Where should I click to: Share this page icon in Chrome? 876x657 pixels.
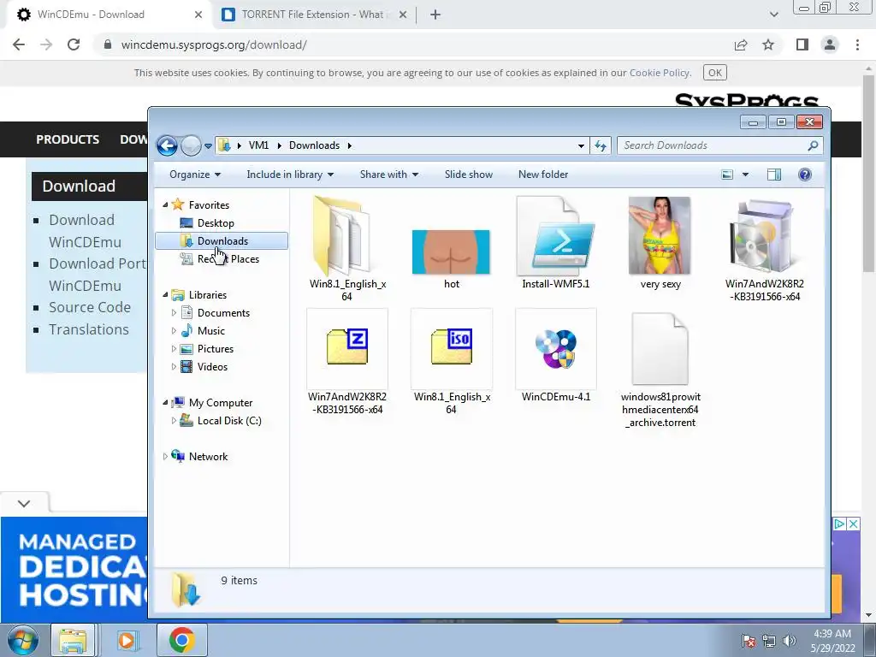[741, 44]
